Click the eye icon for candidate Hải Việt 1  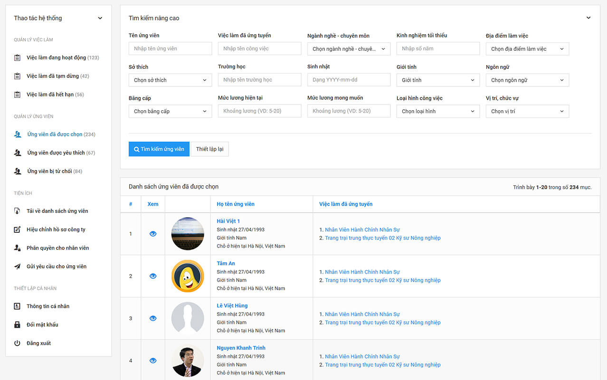(x=153, y=234)
